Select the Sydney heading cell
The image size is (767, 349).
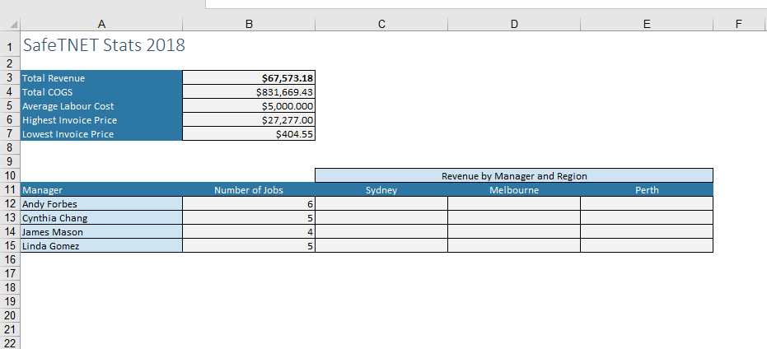pos(381,189)
